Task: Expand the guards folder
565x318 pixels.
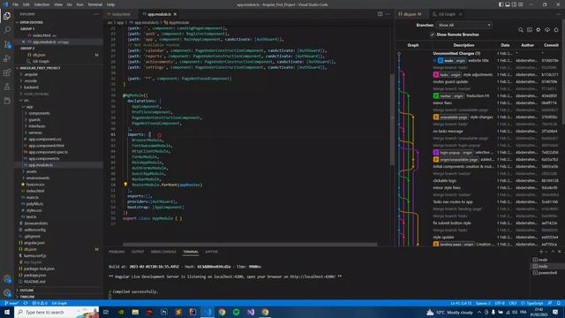Action: click(34, 120)
